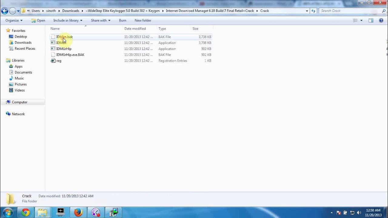Open the address bar previous locations dropdown

[x=307, y=11]
